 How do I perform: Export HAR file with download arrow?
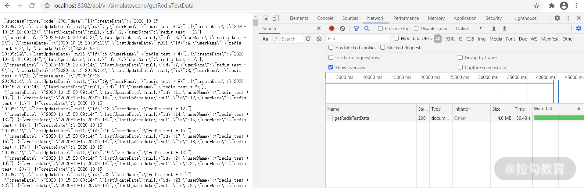[504, 28]
